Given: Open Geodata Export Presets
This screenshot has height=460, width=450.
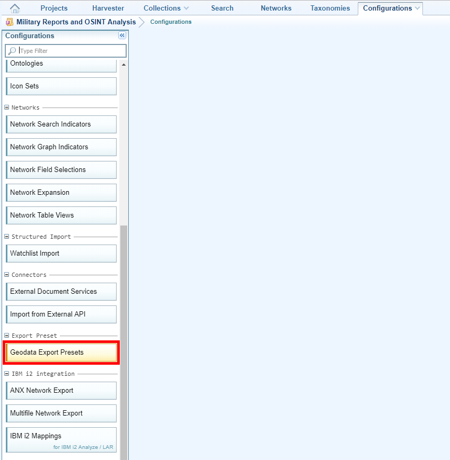Looking at the screenshot, I should pos(61,353).
